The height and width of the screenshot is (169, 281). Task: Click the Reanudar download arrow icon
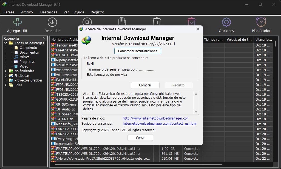pyautogui.click(x=52, y=22)
